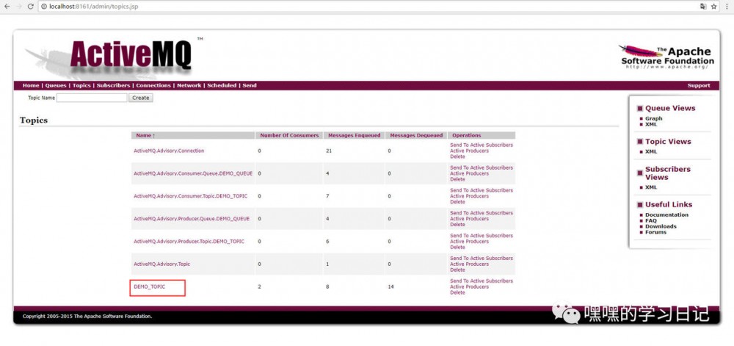734x346 pixels.
Task: Click Send To Active Subscribers for ActiveMQ.Advisory.Producer.Topic.DEMO_TOPIC
Action: 482,236
